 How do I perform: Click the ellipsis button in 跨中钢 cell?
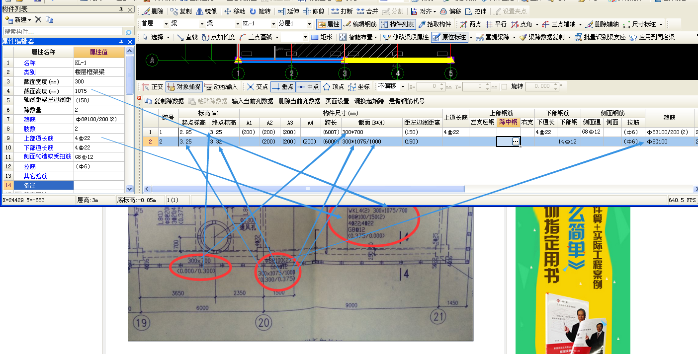coord(516,142)
